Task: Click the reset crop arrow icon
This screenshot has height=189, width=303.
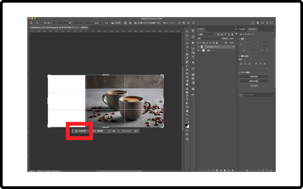Action: (184, 23)
